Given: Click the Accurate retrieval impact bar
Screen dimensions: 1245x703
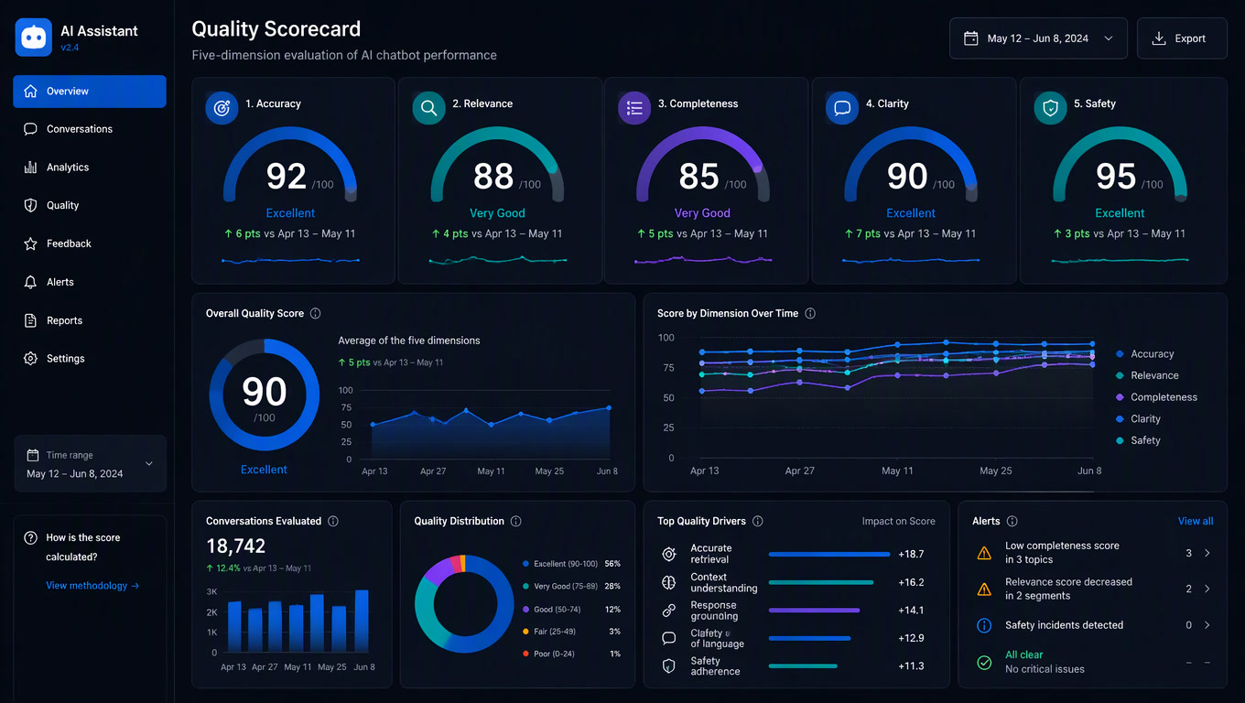Looking at the screenshot, I should click(829, 555).
